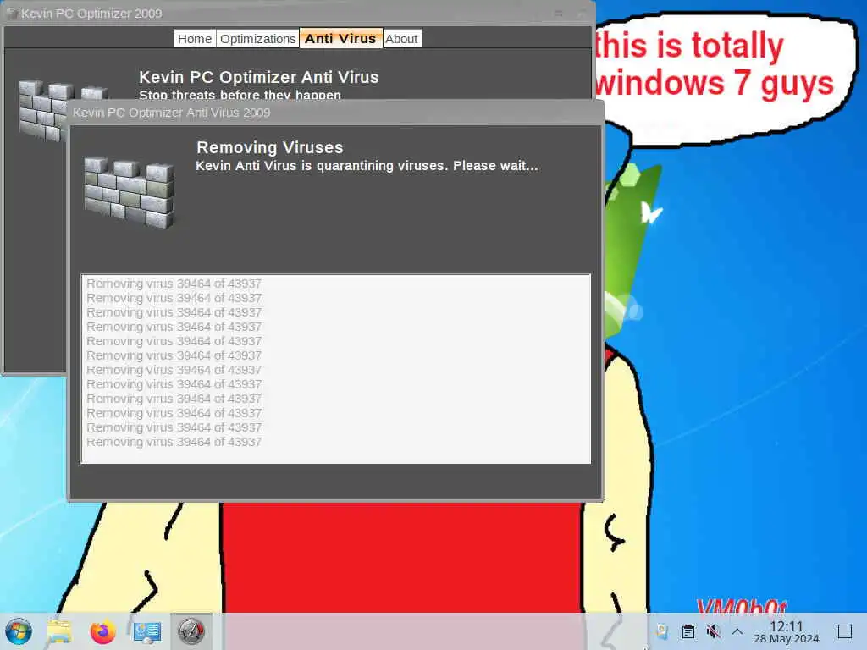
Task: Click the brick wall icon in Kevin PC Optimizer 2009 window
Action: (x=41, y=109)
